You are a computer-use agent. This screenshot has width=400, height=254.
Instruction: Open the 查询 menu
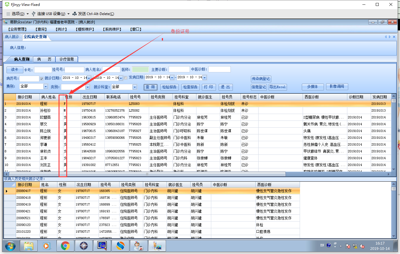tap(41, 29)
